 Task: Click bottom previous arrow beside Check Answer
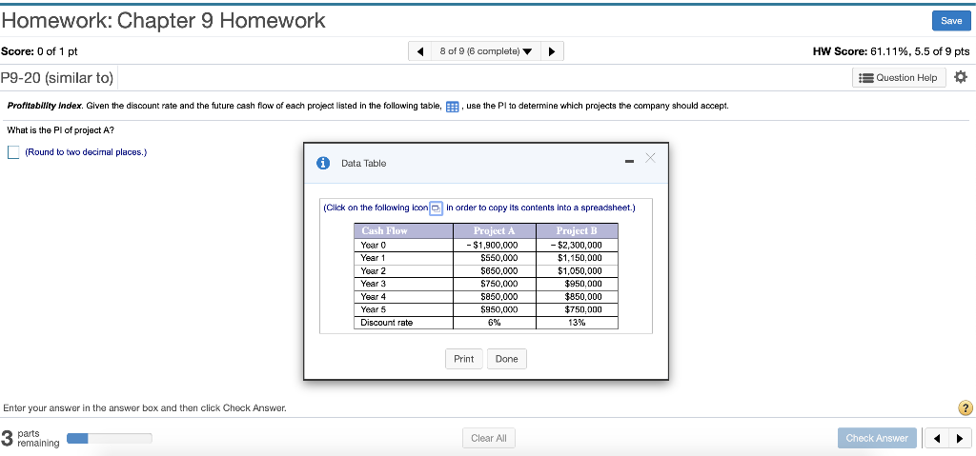pos(936,438)
